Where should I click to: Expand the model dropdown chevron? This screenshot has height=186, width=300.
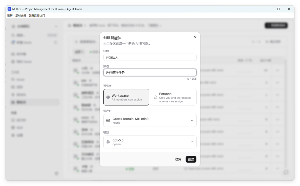pos(192,142)
